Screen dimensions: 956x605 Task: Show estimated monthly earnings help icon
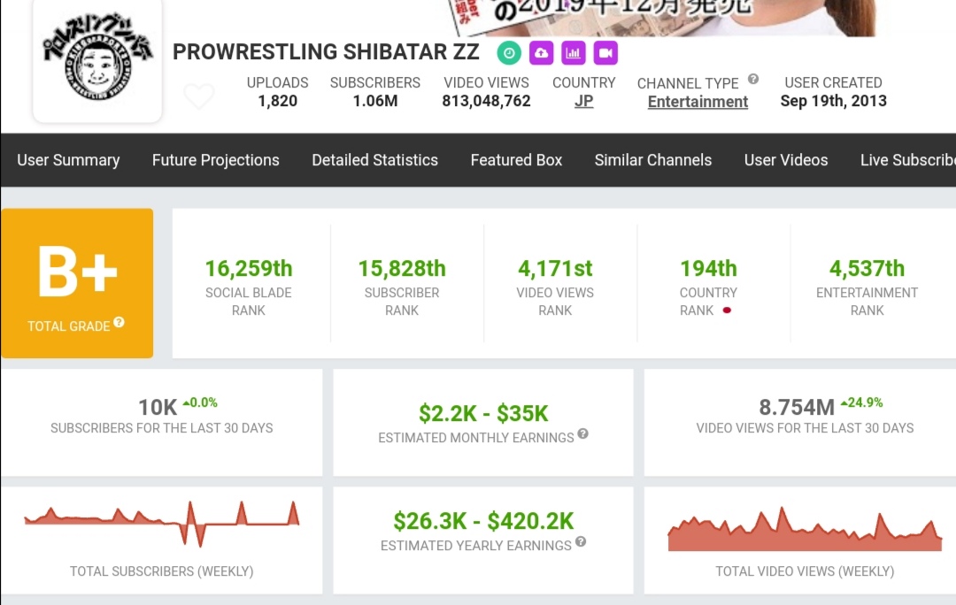click(582, 433)
